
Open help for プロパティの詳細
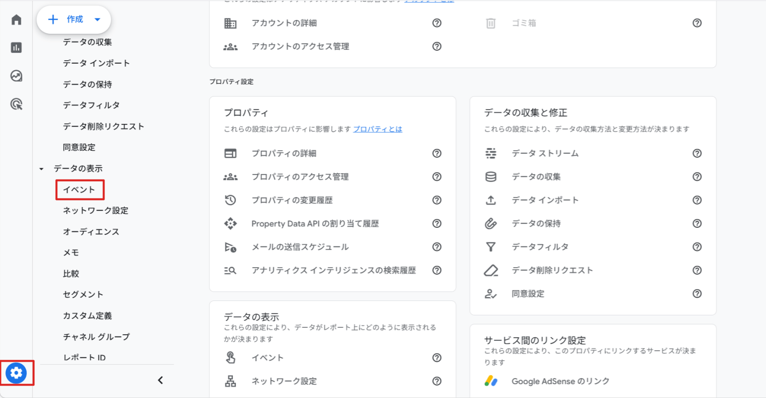tap(437, 153)
